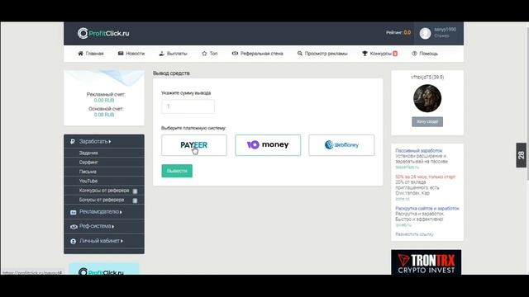
Task: Expand the Личный кабинет sidebar section
Action: click(x=104, y=241)
